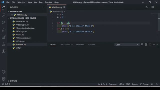Open the Accounts menu icon

coord(3,72)
